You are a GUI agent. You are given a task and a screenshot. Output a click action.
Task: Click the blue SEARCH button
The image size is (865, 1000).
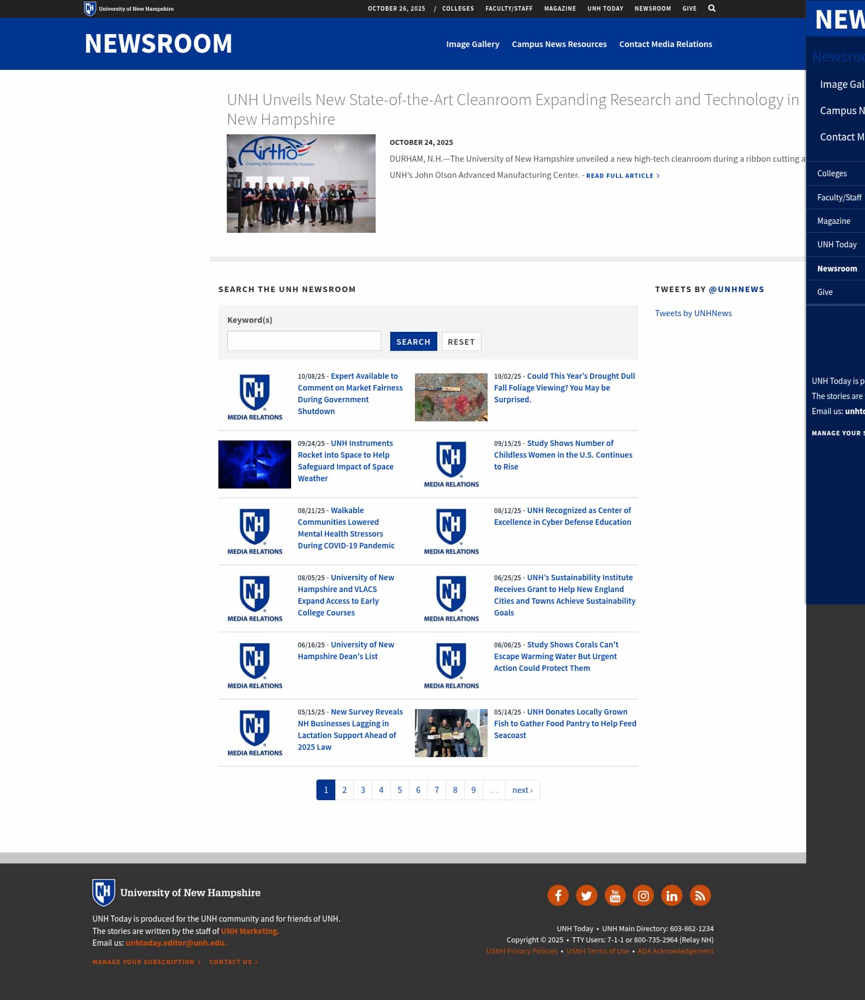(x=413, y=341)
